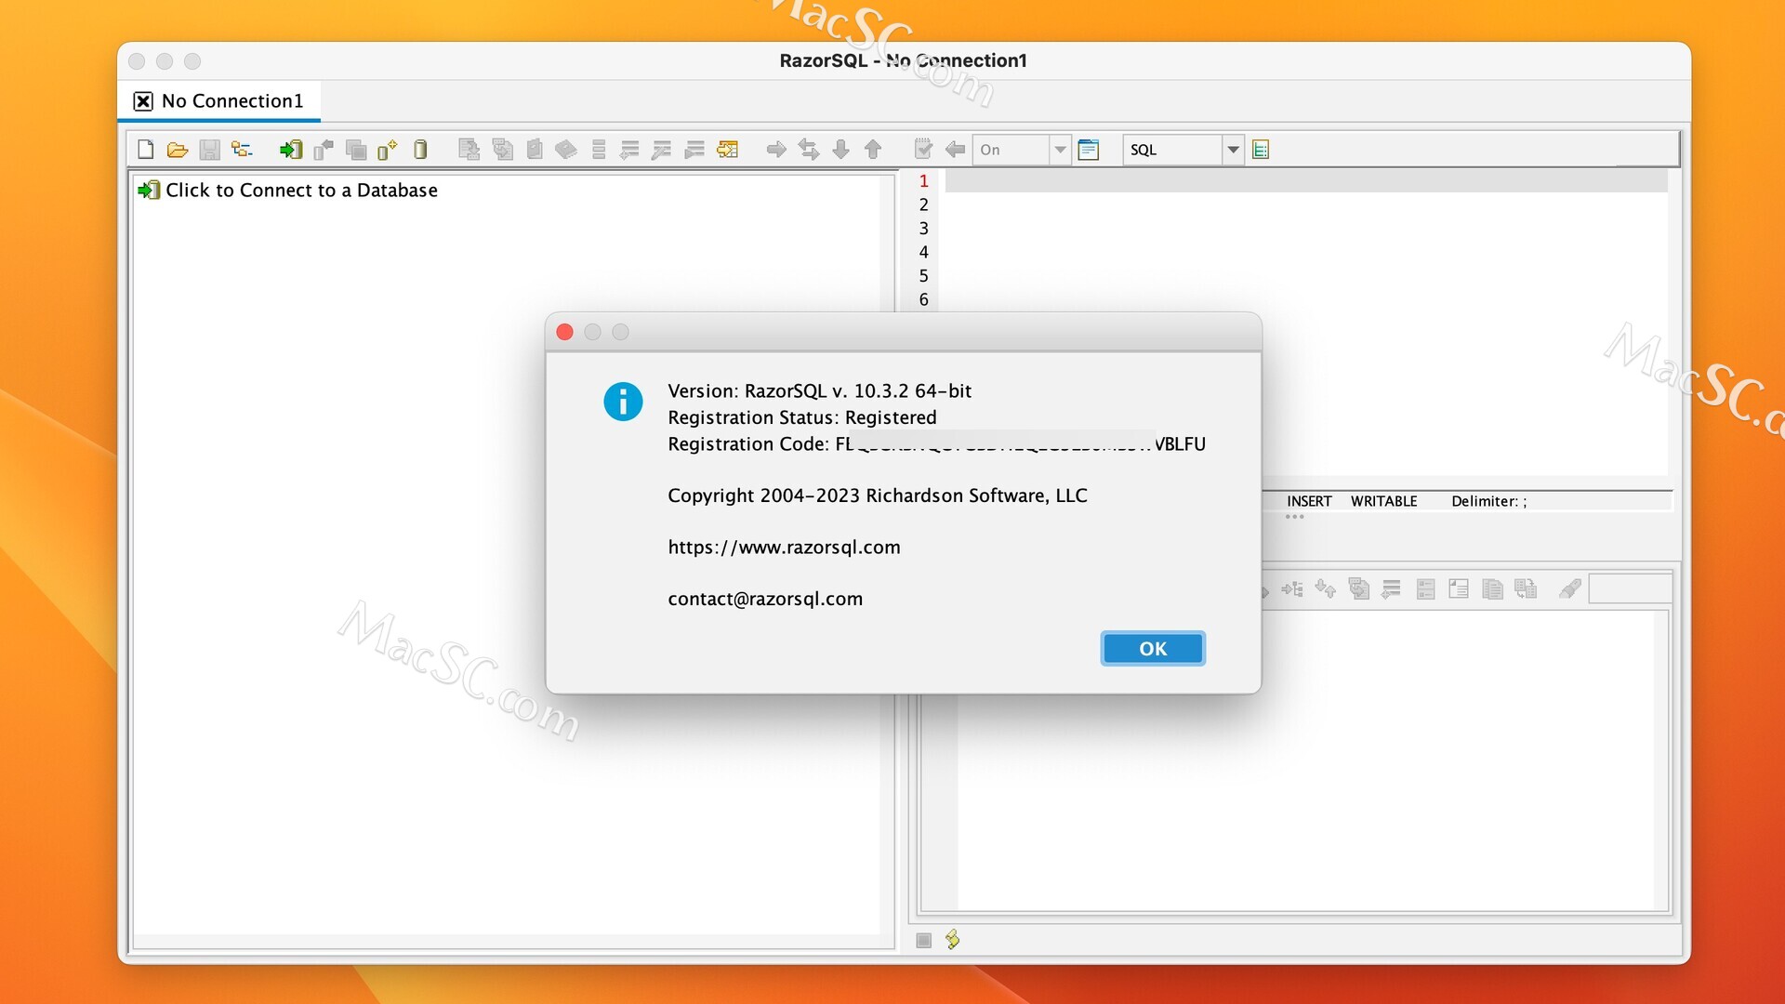Click 'contact@razorsql.com' text in dialog
1785x1004 pixels.
tap(765, 600)
